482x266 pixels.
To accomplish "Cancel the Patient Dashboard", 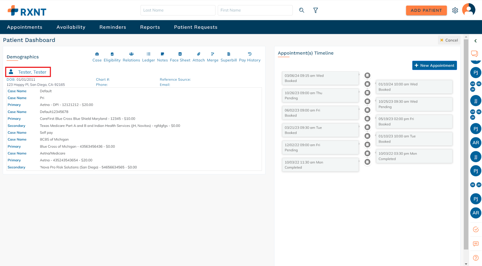I will [x=449, y=40].
